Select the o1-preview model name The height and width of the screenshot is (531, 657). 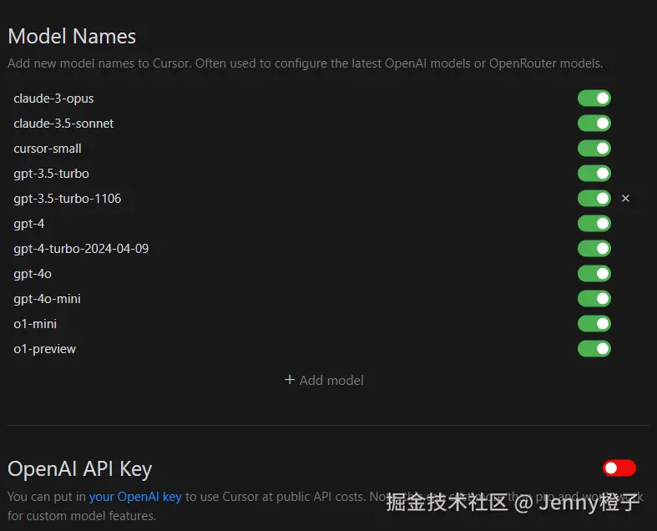pos(45,349)
